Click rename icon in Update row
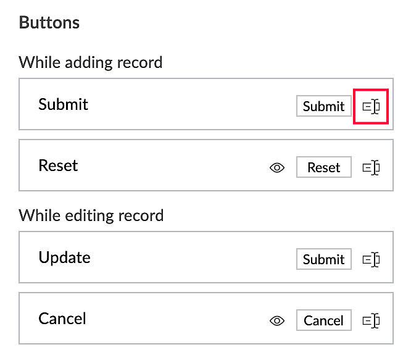Screen dimensions: 411x363 click(x=370, y=259)
